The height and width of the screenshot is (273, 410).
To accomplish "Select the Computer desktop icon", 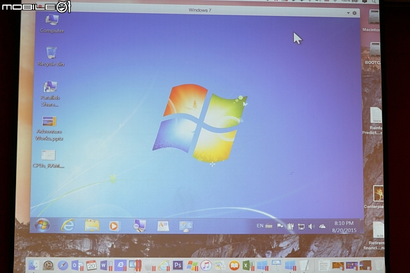I will click(52, 23).
